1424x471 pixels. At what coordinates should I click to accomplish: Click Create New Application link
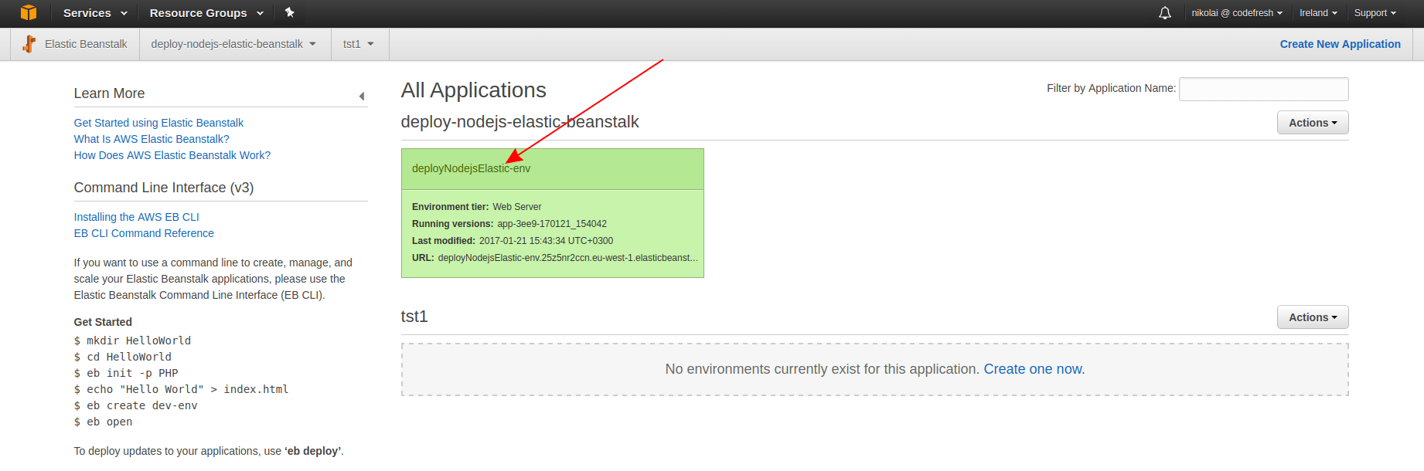click(x=1340, y=44)
